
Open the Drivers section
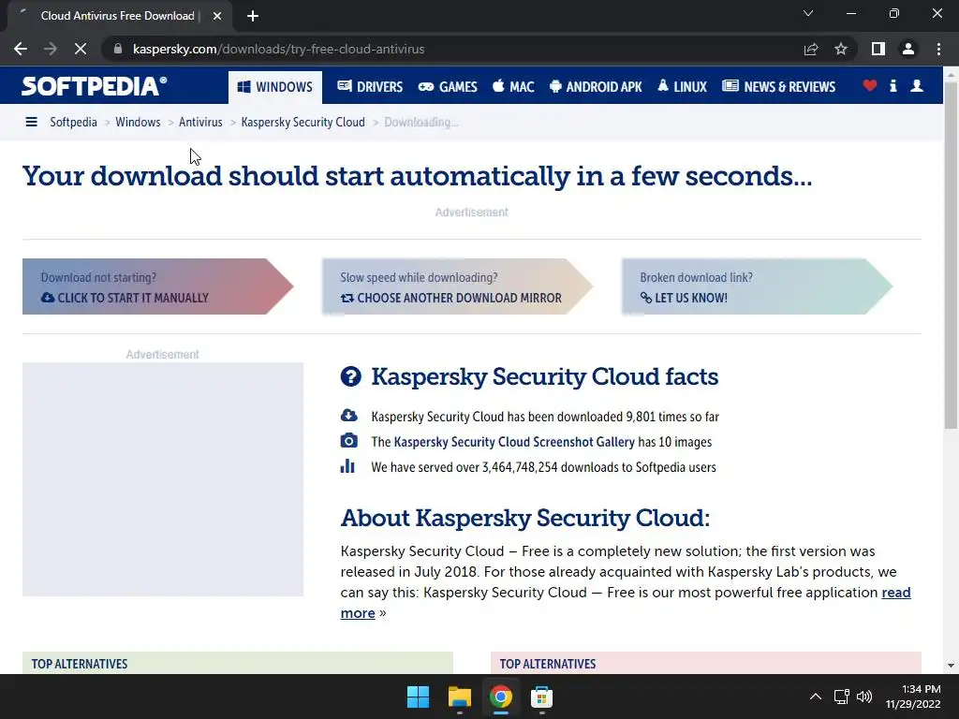(370, 87)
